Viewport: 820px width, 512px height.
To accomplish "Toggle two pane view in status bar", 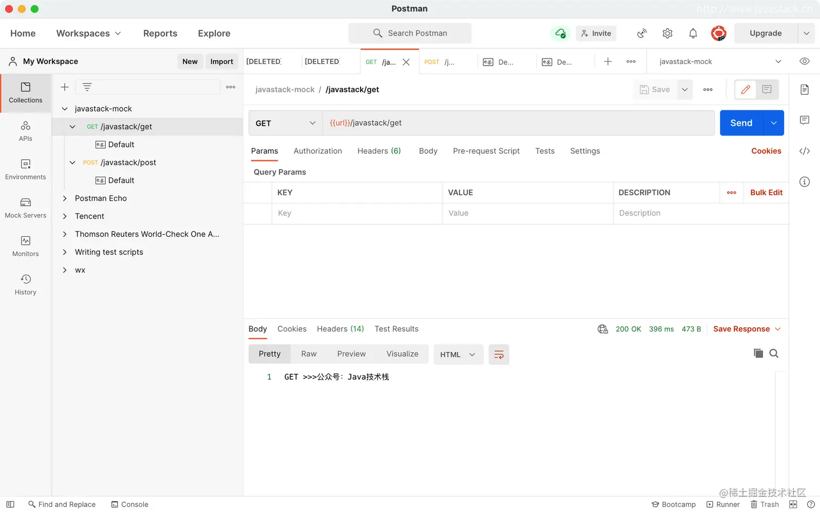I will click(x=793, y=504).
